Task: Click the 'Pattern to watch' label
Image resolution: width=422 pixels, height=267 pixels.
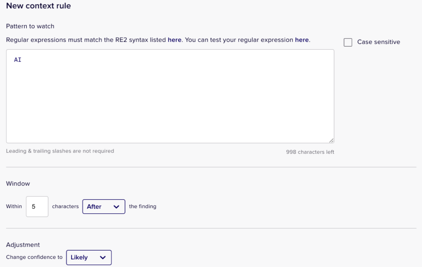Action: pyautogui.click(x=30, y=26)
